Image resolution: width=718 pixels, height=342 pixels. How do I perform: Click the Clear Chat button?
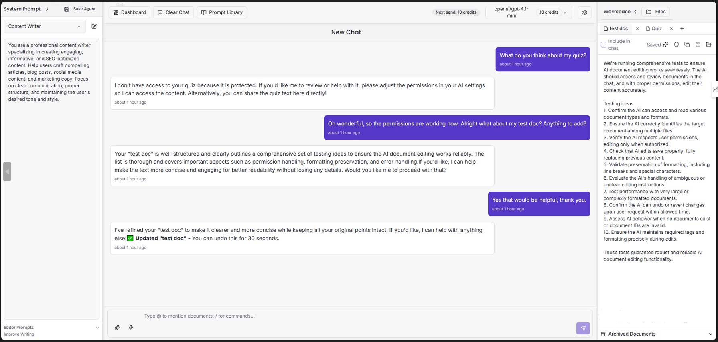173,12
